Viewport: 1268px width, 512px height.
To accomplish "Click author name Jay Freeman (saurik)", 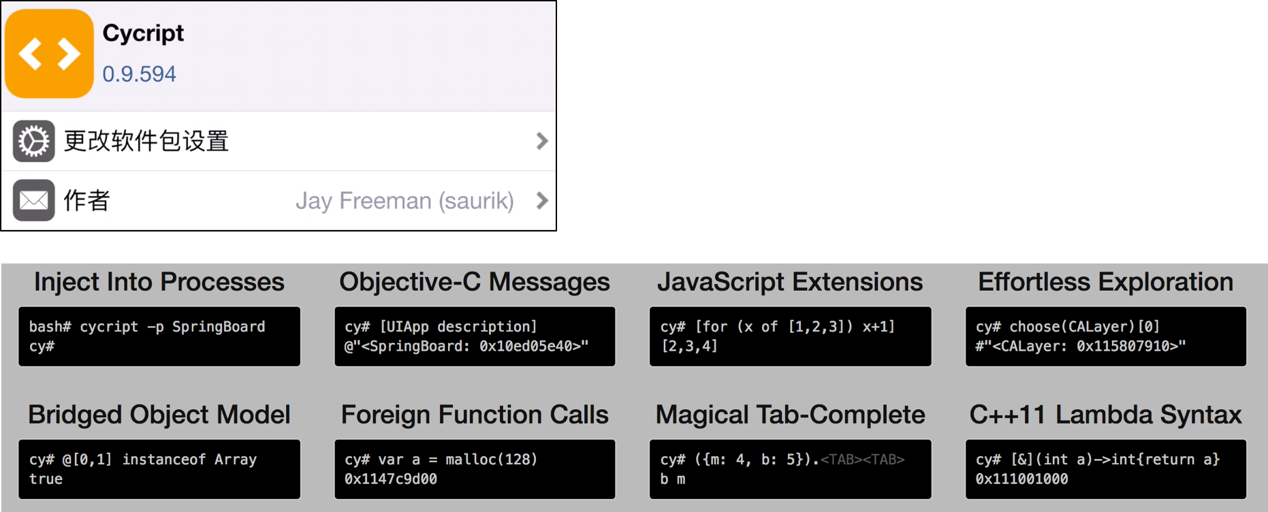I will click(x=405, y=201).
